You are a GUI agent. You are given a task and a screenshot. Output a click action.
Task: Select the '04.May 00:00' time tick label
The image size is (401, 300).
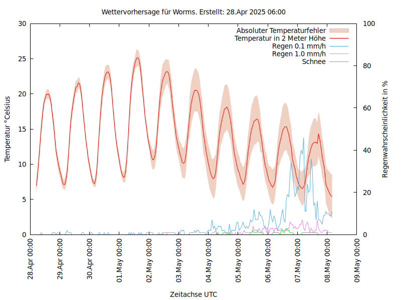tap(209, 259)
